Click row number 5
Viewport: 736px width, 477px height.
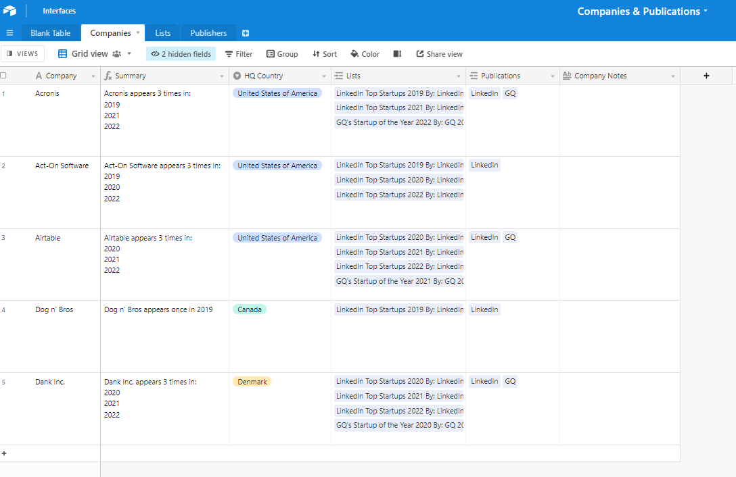3,382
